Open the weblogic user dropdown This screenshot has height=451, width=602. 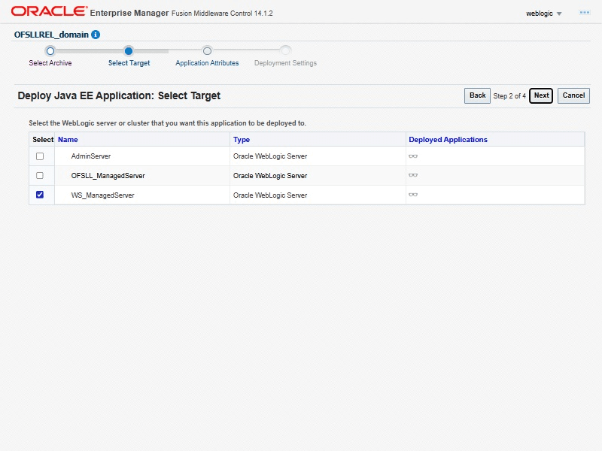tap(544, 14)
